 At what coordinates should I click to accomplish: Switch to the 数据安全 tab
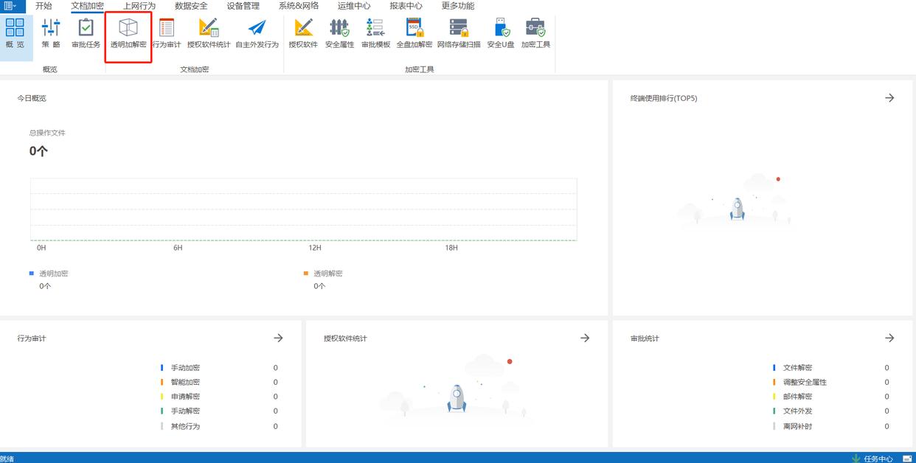(x=191, y=6)
